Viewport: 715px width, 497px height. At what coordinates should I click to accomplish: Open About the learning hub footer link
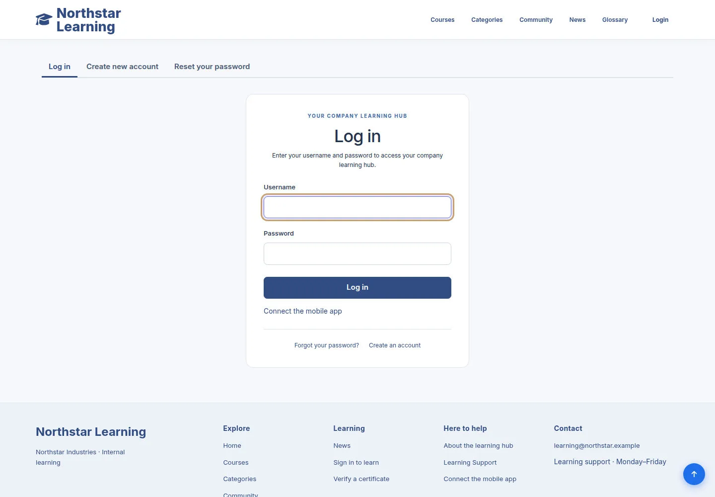pos(479,446)
